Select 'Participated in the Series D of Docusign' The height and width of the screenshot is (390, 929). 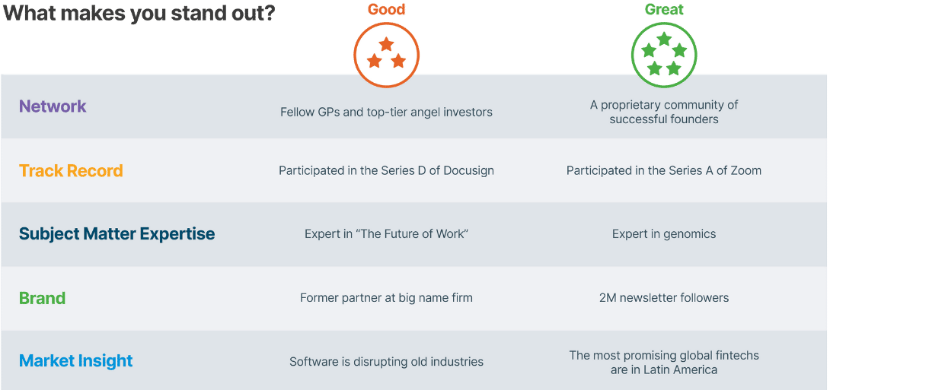coord(386,170)
